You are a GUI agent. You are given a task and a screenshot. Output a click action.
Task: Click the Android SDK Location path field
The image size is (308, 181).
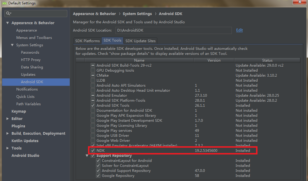point(173,30)
